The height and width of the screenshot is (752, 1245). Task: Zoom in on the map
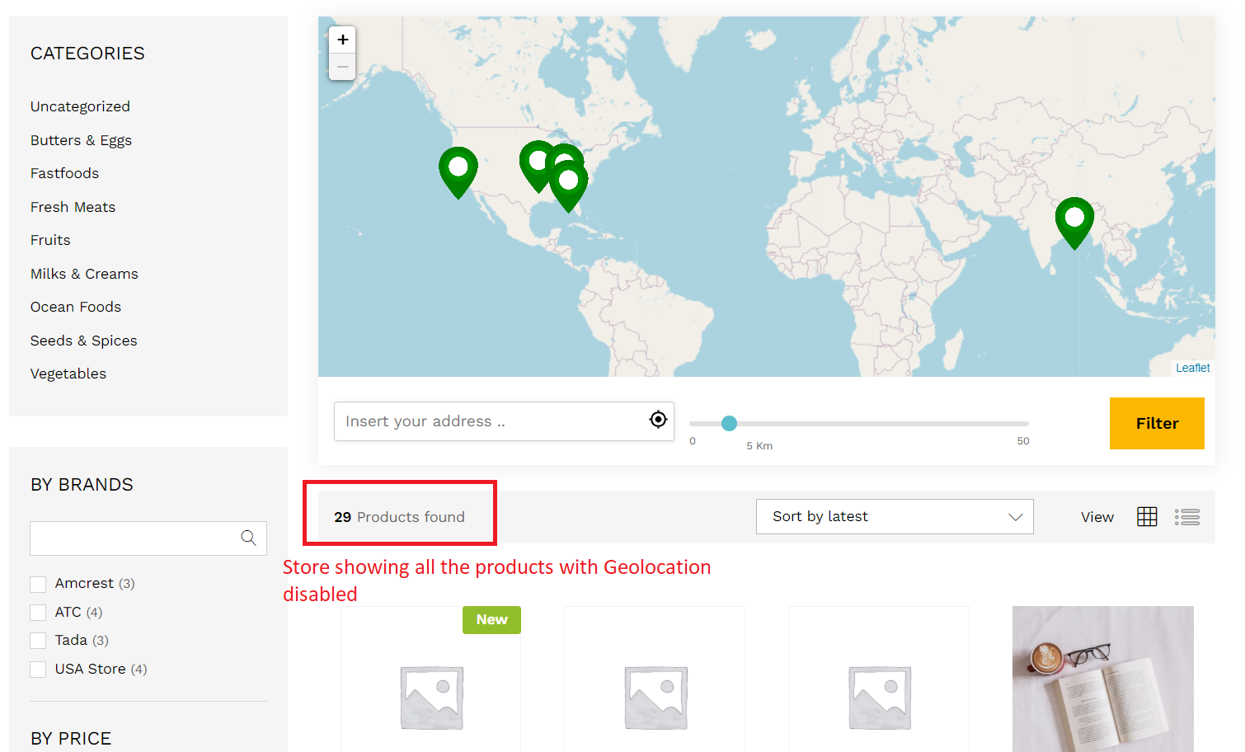342,39
